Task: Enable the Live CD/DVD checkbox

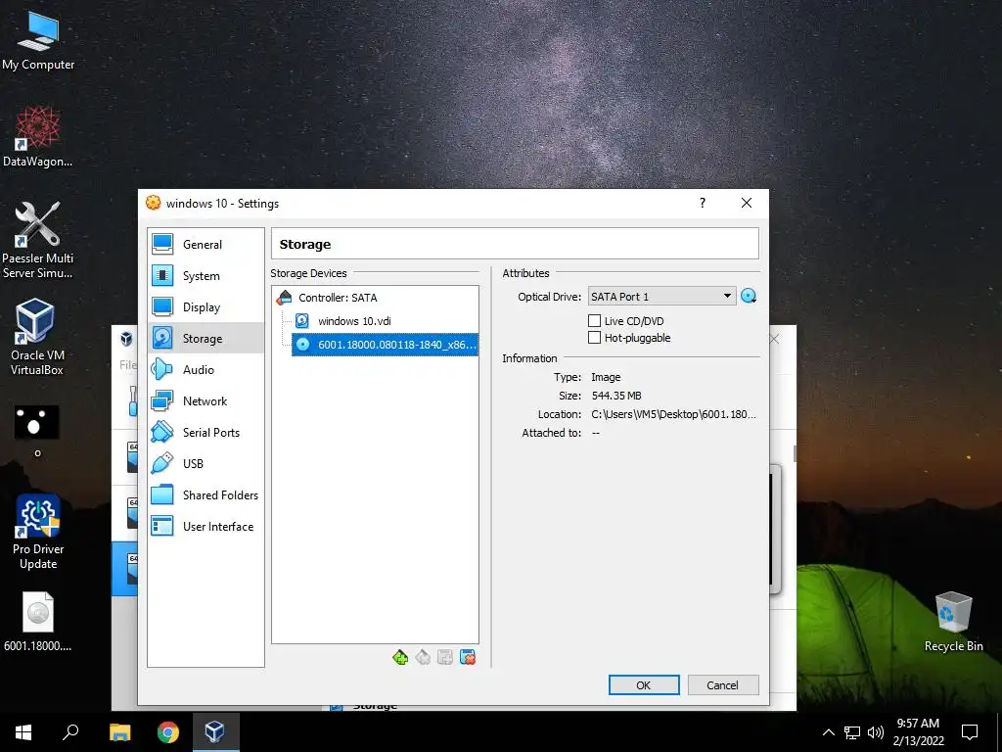Action: tap(594, 321)
